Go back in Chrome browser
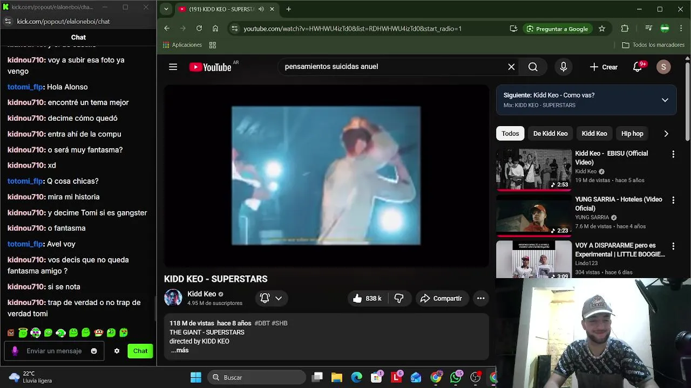691x388 pixels. point(166,29)
